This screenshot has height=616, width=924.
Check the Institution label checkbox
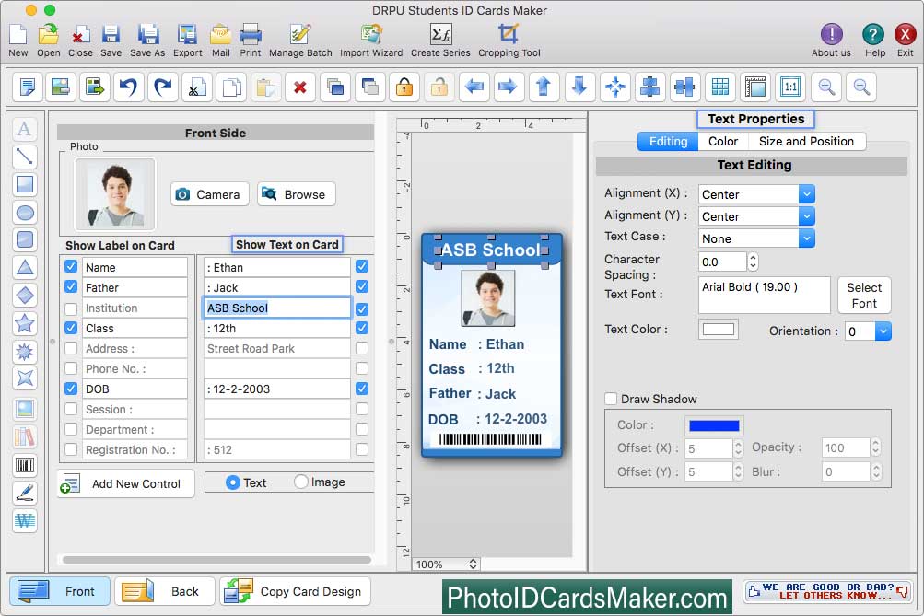71,308
